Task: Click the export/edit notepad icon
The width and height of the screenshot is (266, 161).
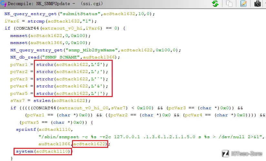Action: coord(243,4)
